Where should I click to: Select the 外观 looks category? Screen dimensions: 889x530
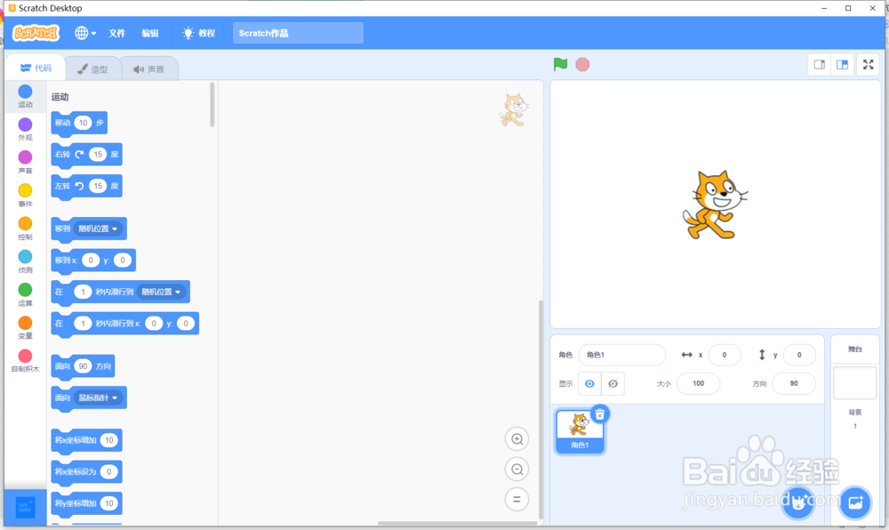(x=25, y=129)
